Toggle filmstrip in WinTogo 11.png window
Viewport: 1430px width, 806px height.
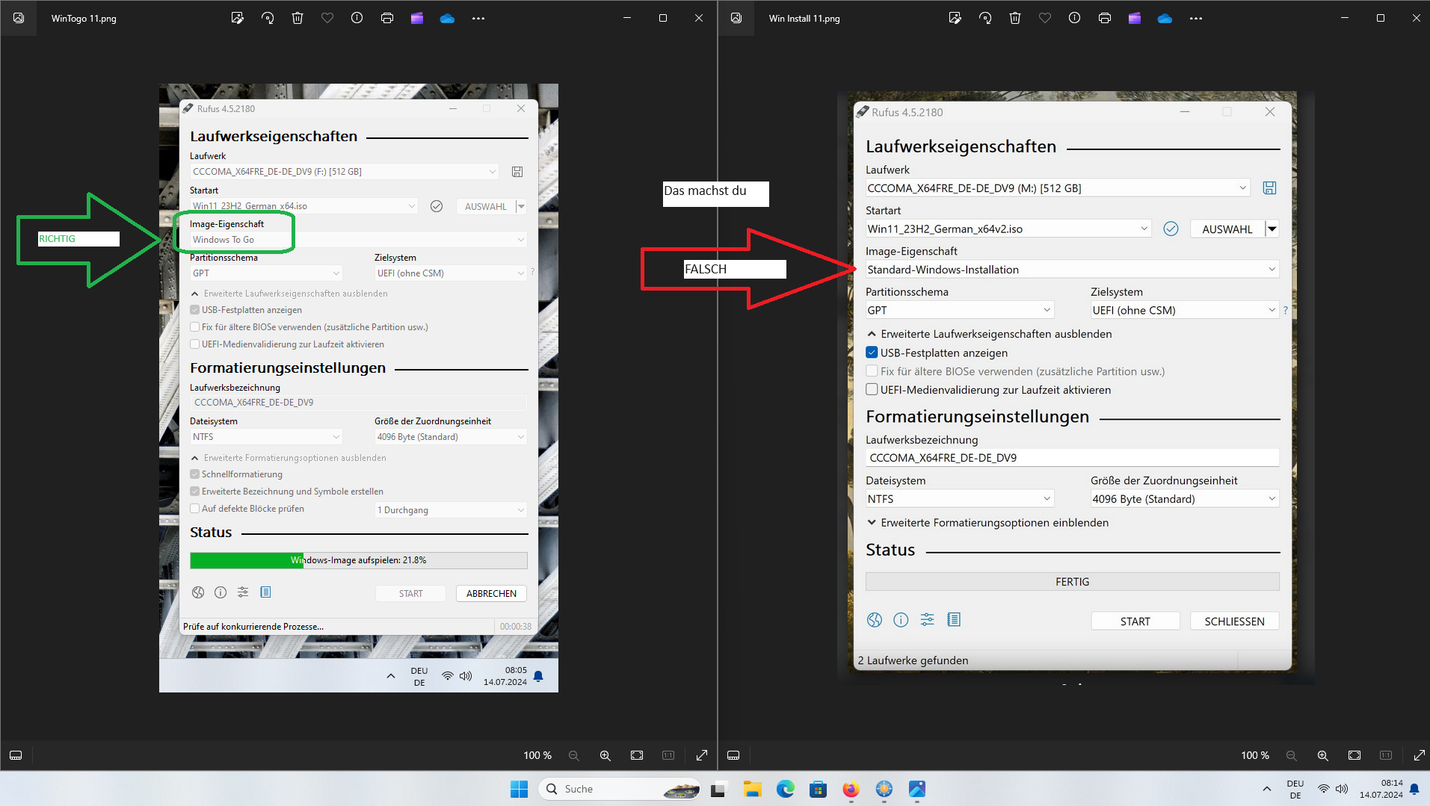[x=16, y=755]
